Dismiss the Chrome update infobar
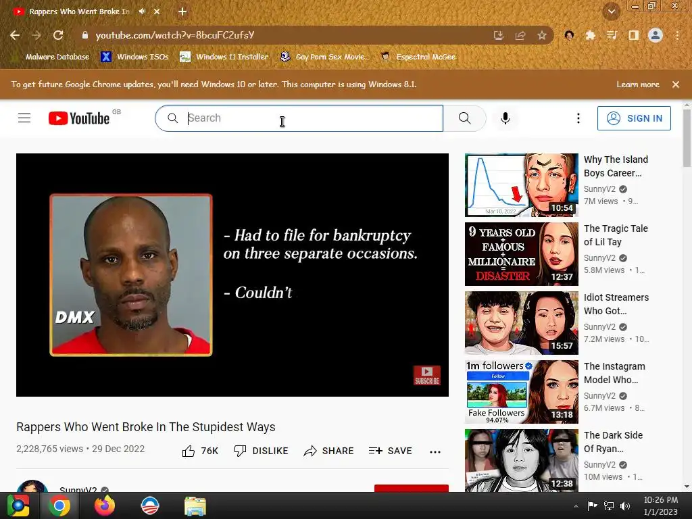Viewport: 692px width, 519px height. 675,84
